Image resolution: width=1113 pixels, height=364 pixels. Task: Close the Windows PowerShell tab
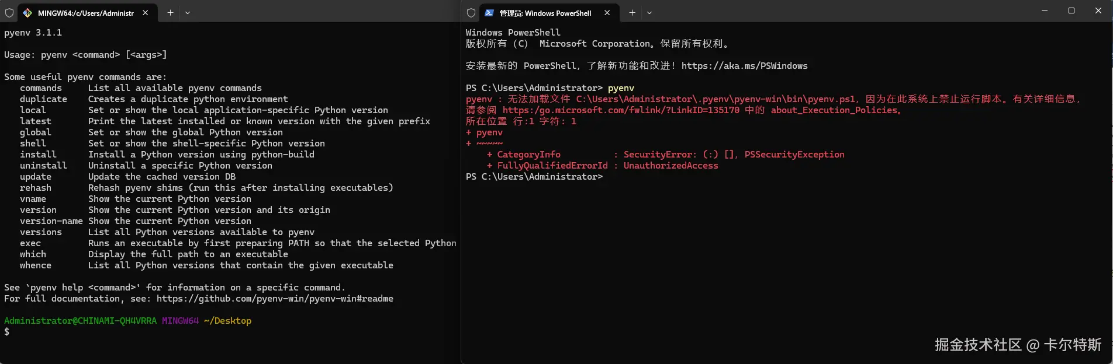coord(607,13)
